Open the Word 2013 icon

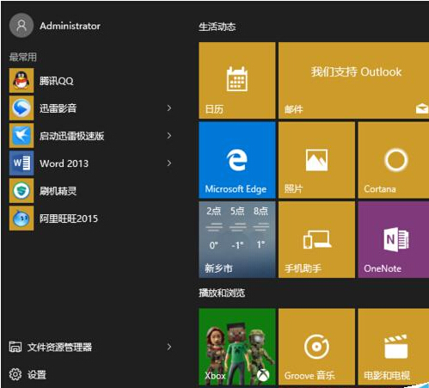point(21,163)
